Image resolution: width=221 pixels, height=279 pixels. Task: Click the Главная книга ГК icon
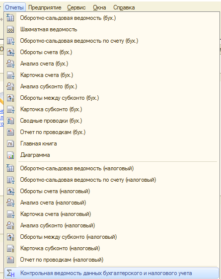10,143
